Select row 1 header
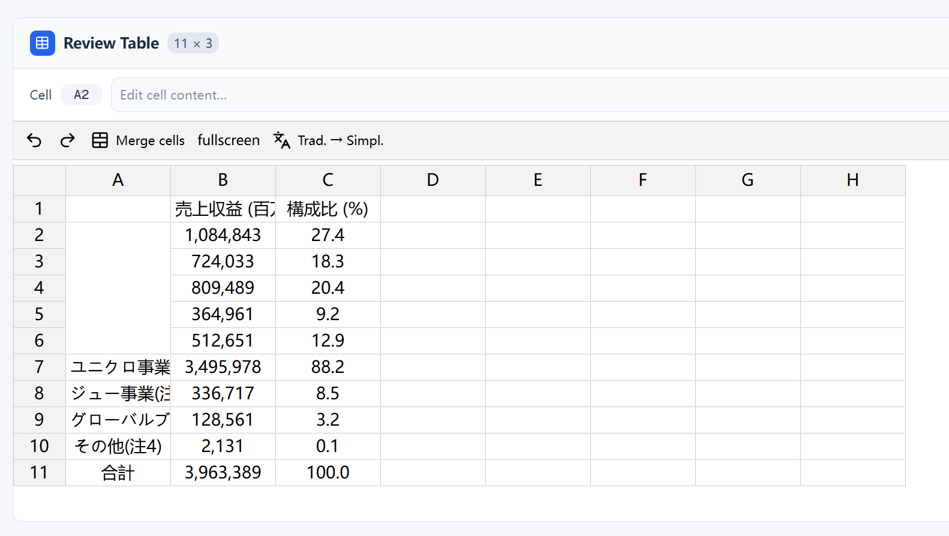The height and width of the screenshot is (536, 949). pyautogui.click(x=40, y=209)
